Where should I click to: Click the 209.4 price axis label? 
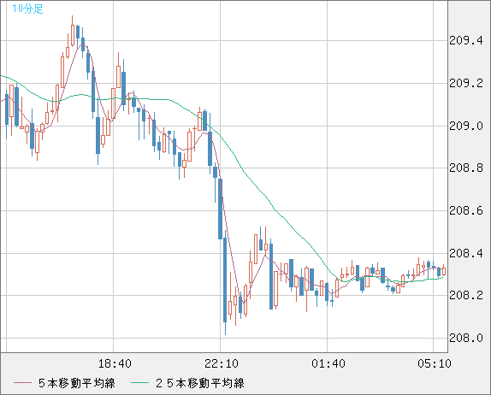pyautogui.click(x=466, y=41)
